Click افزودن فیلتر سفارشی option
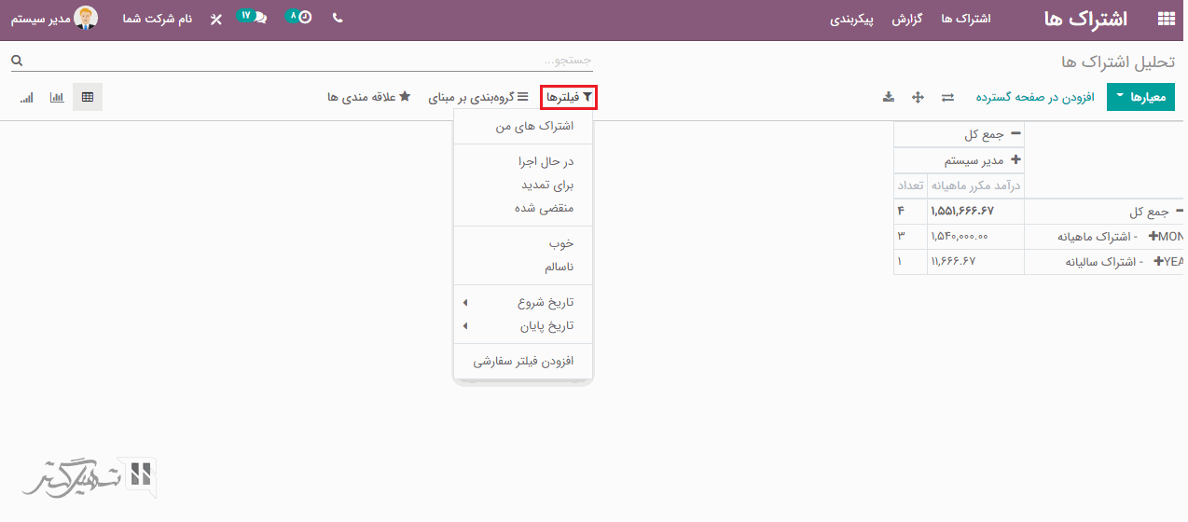This screenshot has height=522, width=1188. 523,361
